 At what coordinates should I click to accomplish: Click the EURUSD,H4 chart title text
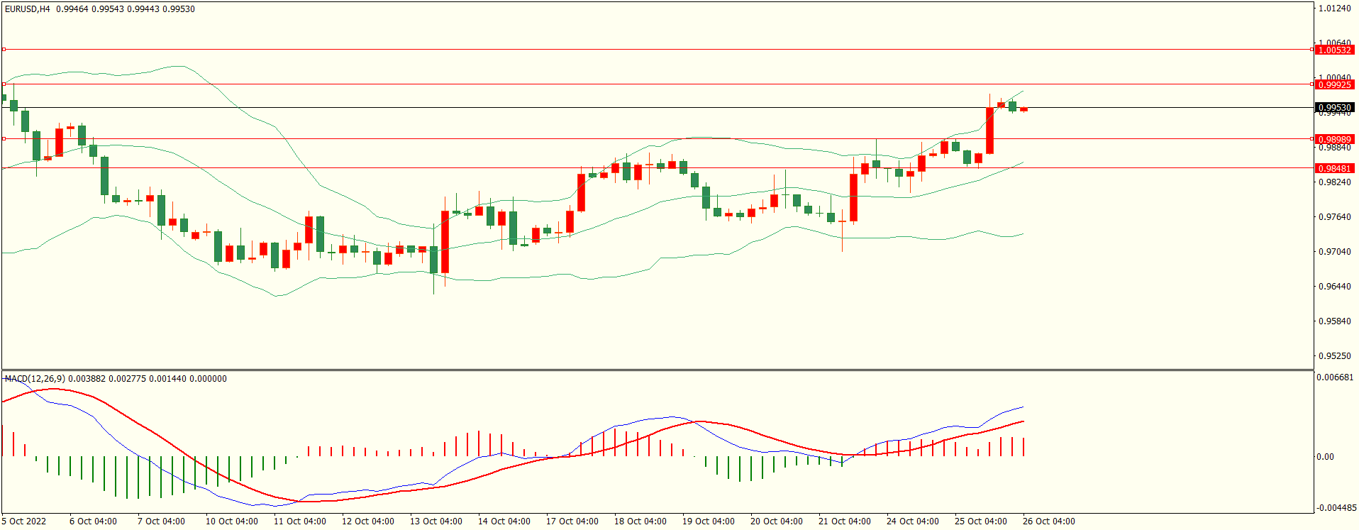(28, 9)
